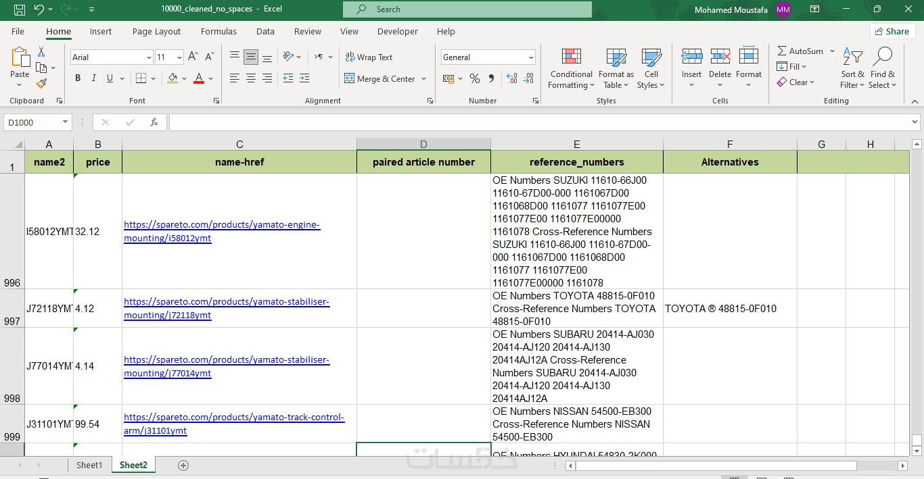Click Increase Indent icon
Screen dimensions: 924x479
click(x=304, y=78)
